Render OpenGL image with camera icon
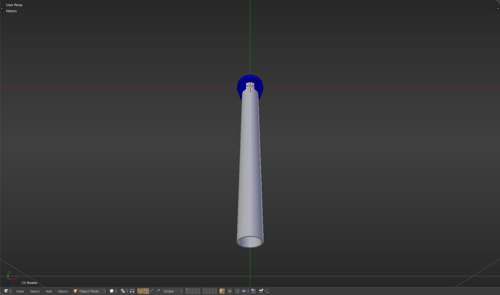This screenshot has width=500, height=295. pyautogui.click(x=261, y=291)
